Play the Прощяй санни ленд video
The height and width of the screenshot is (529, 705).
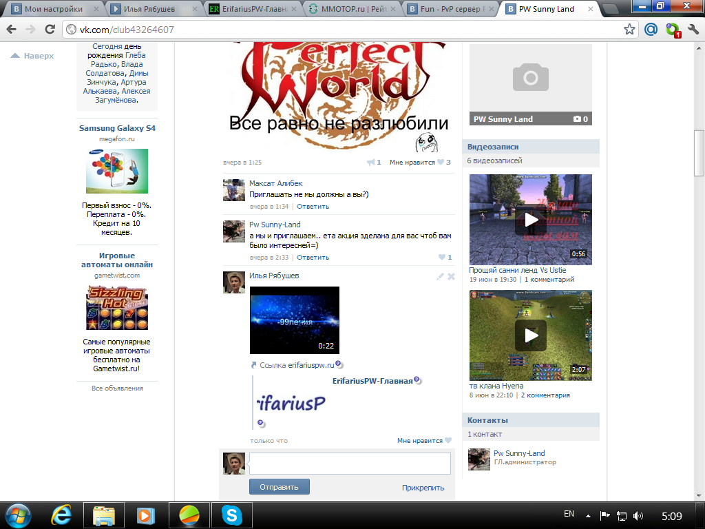click(531, 220)
